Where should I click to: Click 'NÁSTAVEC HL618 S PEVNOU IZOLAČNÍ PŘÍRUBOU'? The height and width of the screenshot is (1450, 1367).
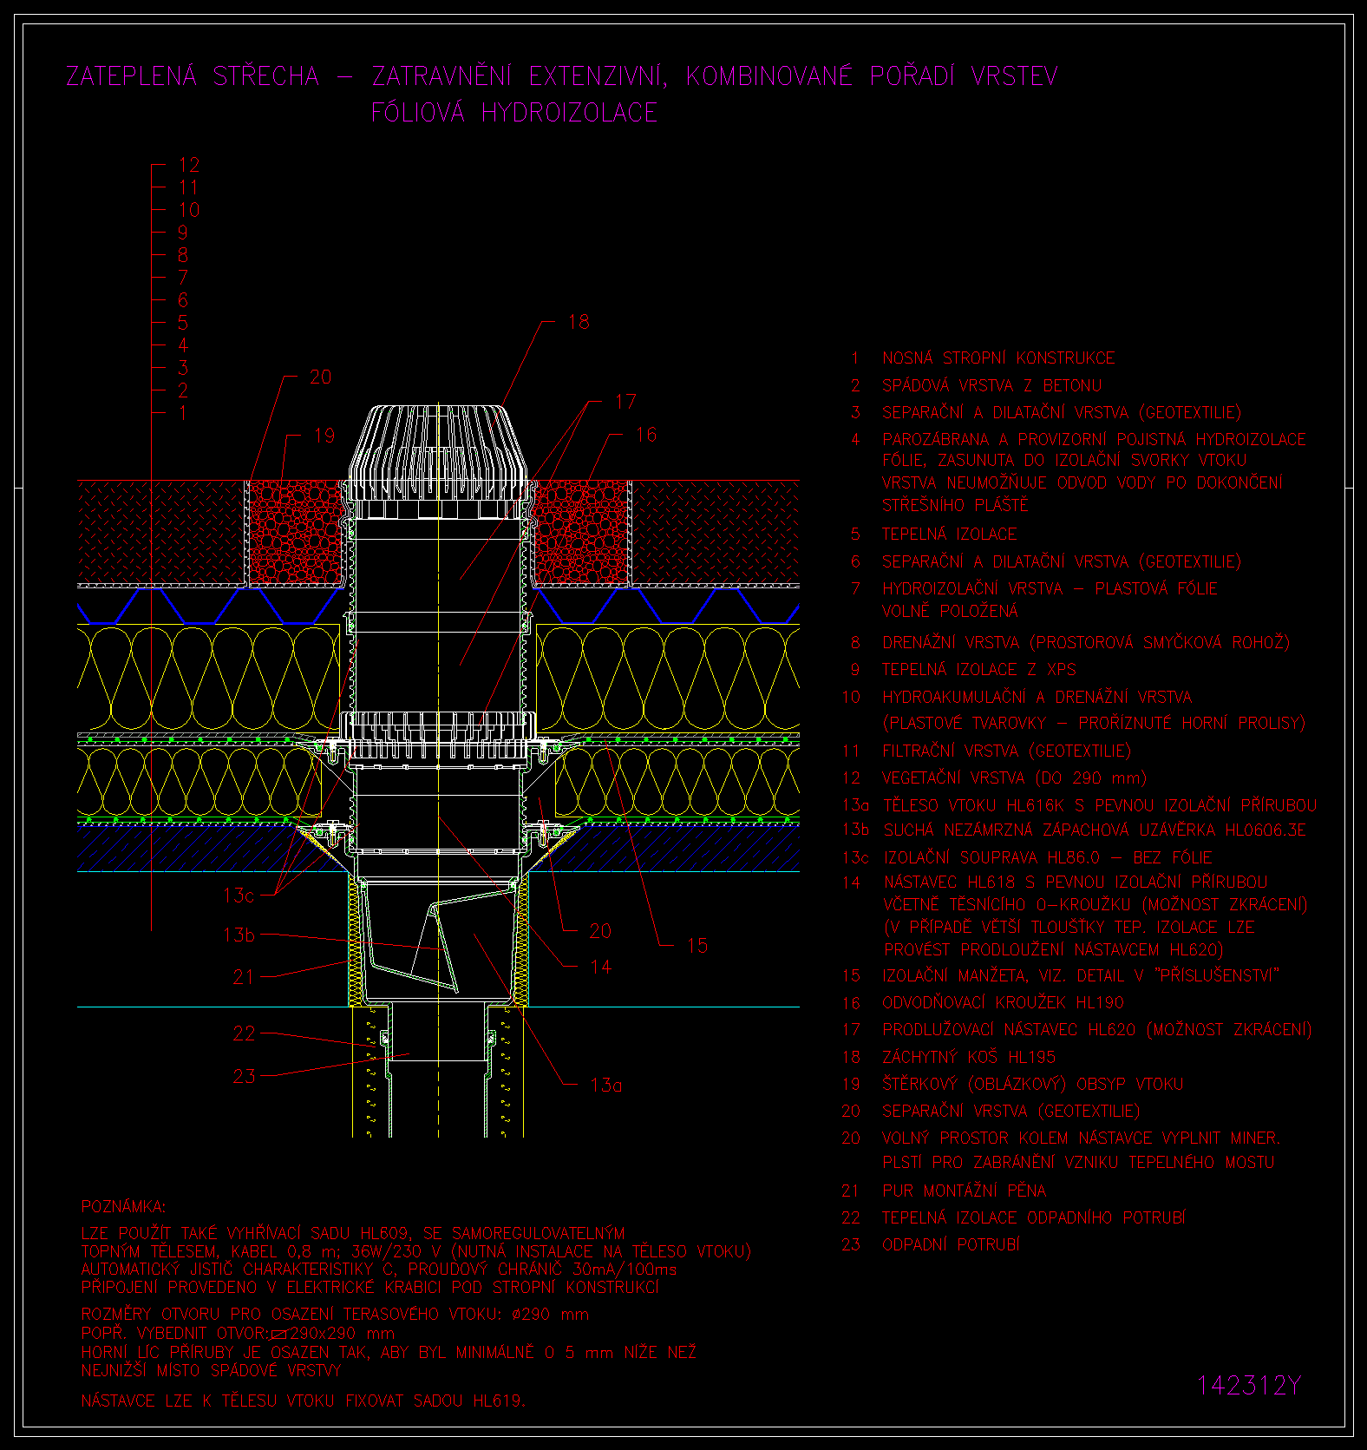click(x=1076, y=882)
